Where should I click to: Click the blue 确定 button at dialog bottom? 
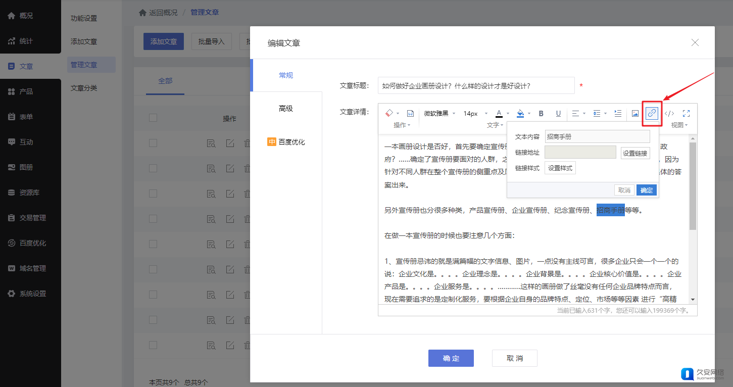[451, 358]
